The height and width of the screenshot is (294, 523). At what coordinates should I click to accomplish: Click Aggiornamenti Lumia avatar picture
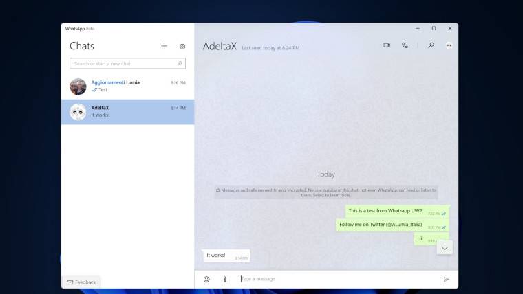click(x=78, y=86)
